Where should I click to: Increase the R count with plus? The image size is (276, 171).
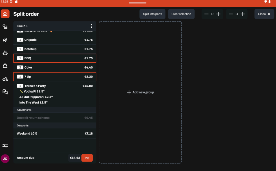coord(218,14)
